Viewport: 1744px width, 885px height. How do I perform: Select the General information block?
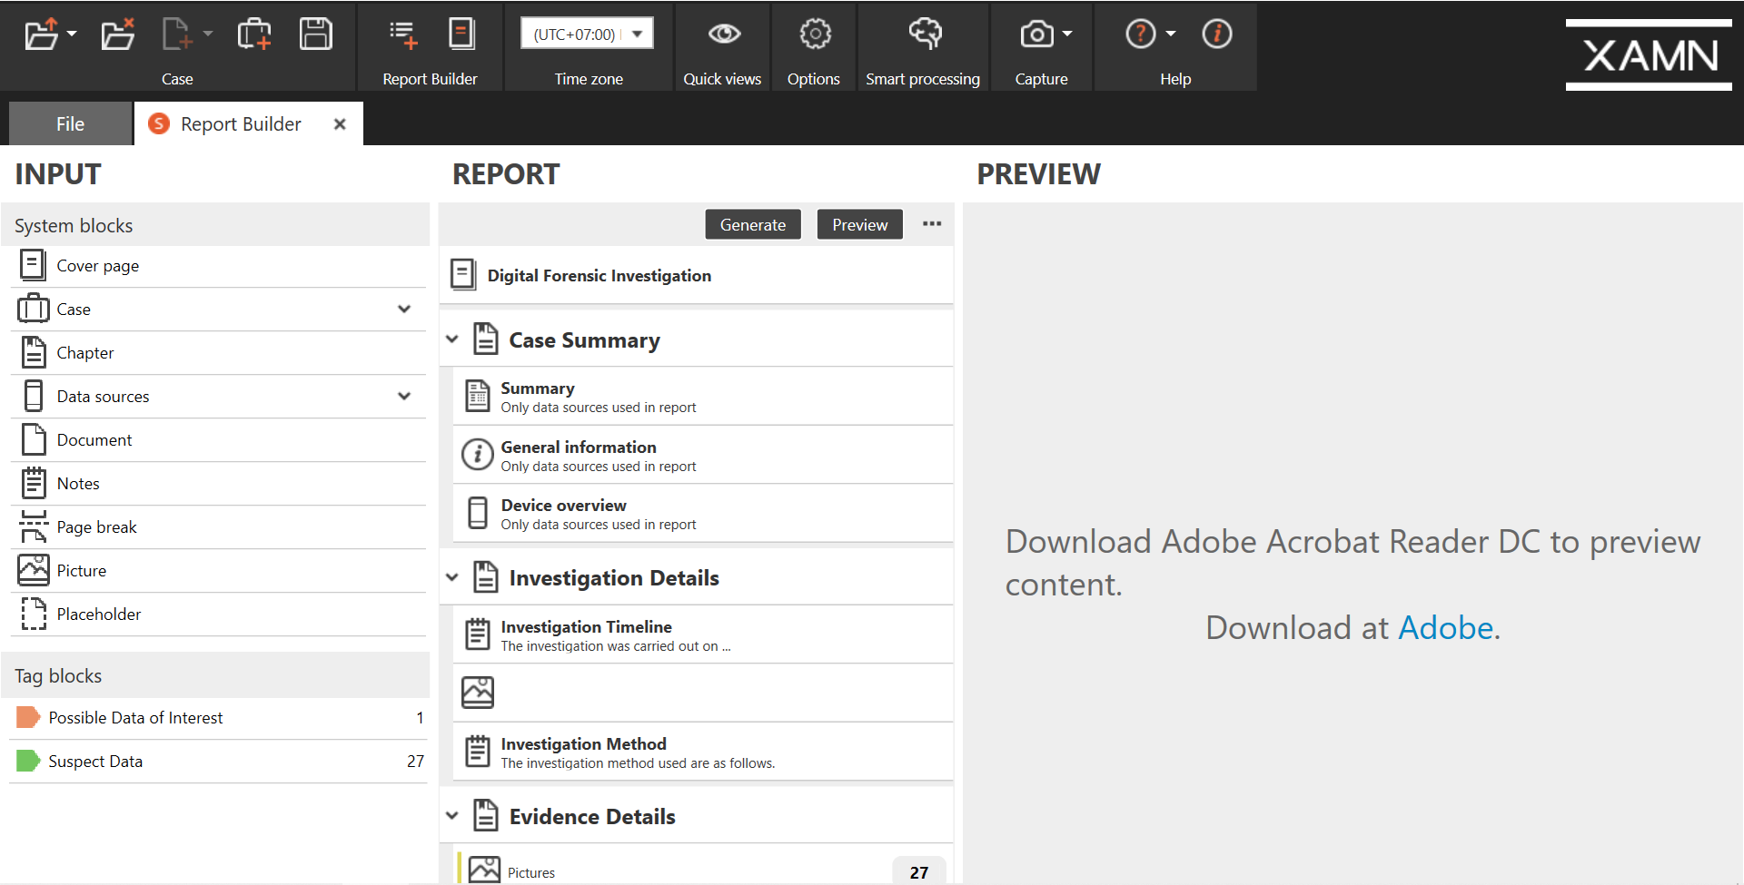coord(703,456)
